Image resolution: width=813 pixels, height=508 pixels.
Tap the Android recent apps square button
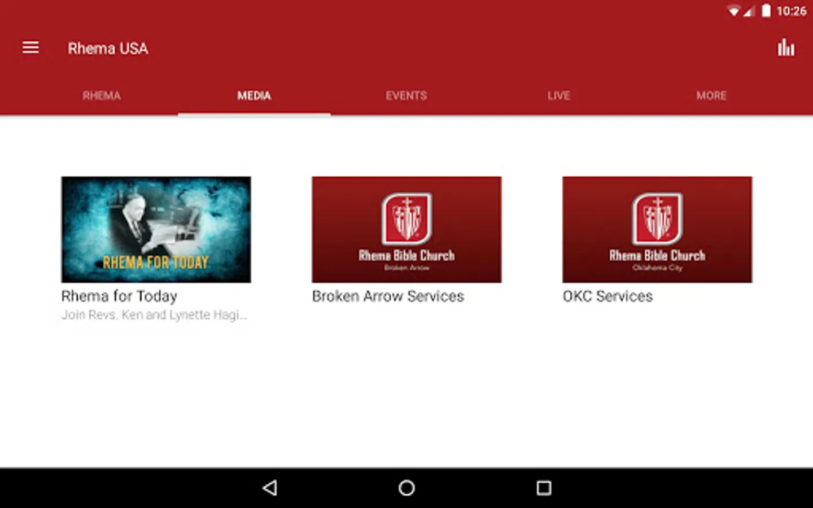point(544,488)
